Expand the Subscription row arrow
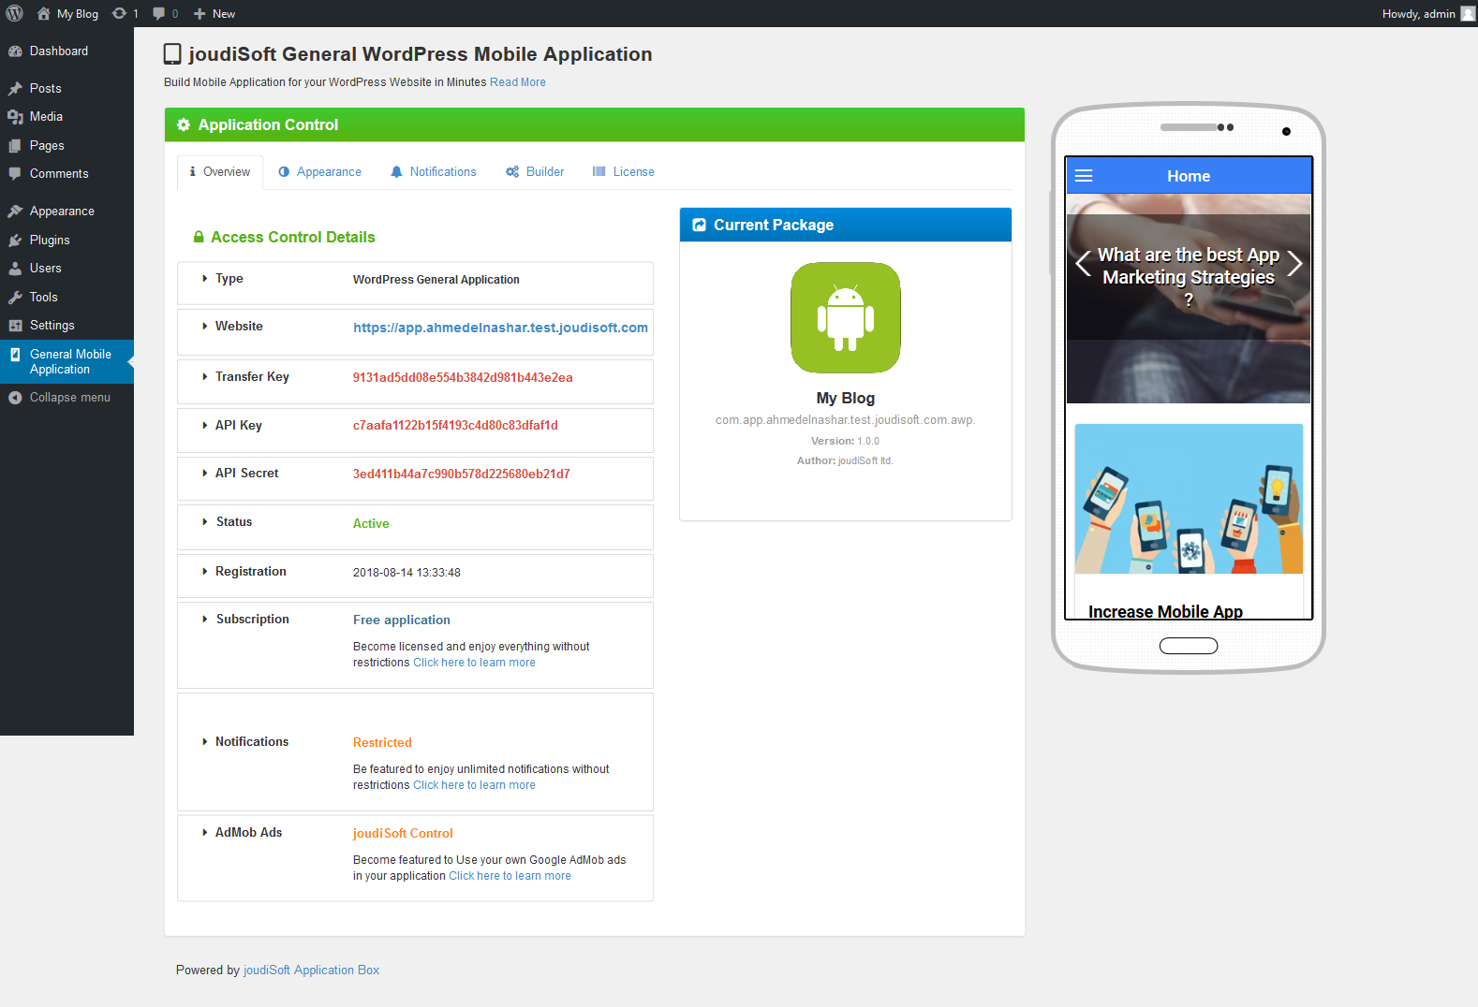This screenshot has width=1478, height=1007. pos(205,620)
